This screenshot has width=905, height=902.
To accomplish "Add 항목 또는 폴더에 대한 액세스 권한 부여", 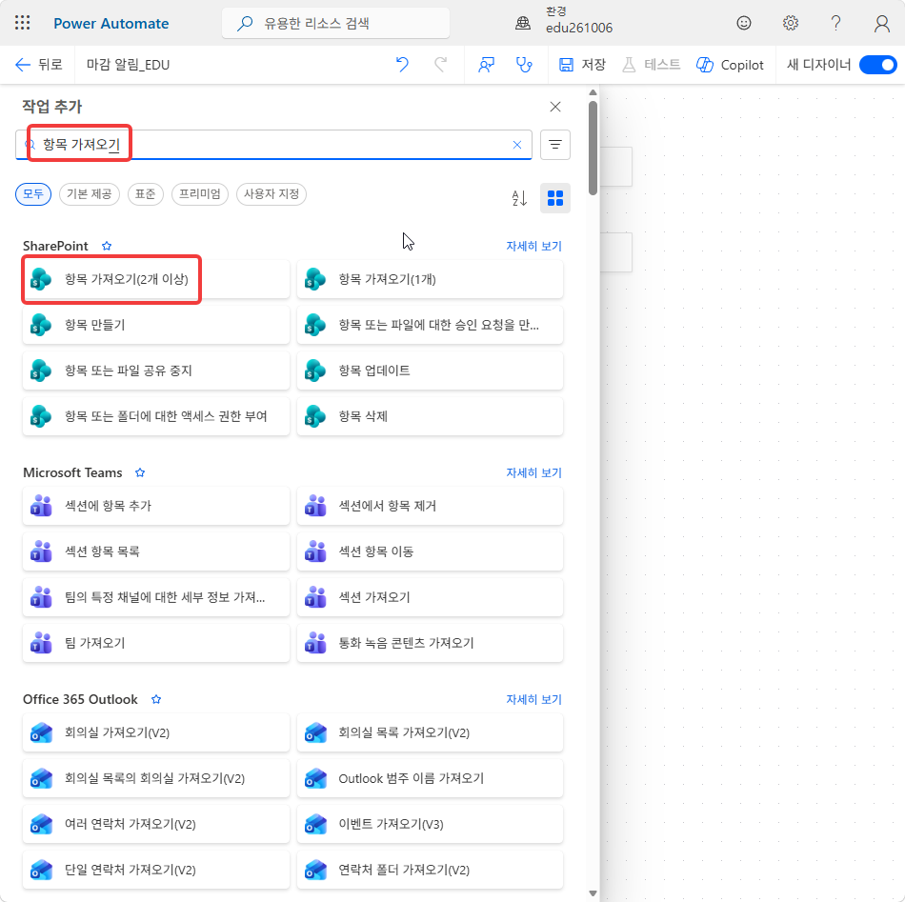I will [x=156, y=416].
